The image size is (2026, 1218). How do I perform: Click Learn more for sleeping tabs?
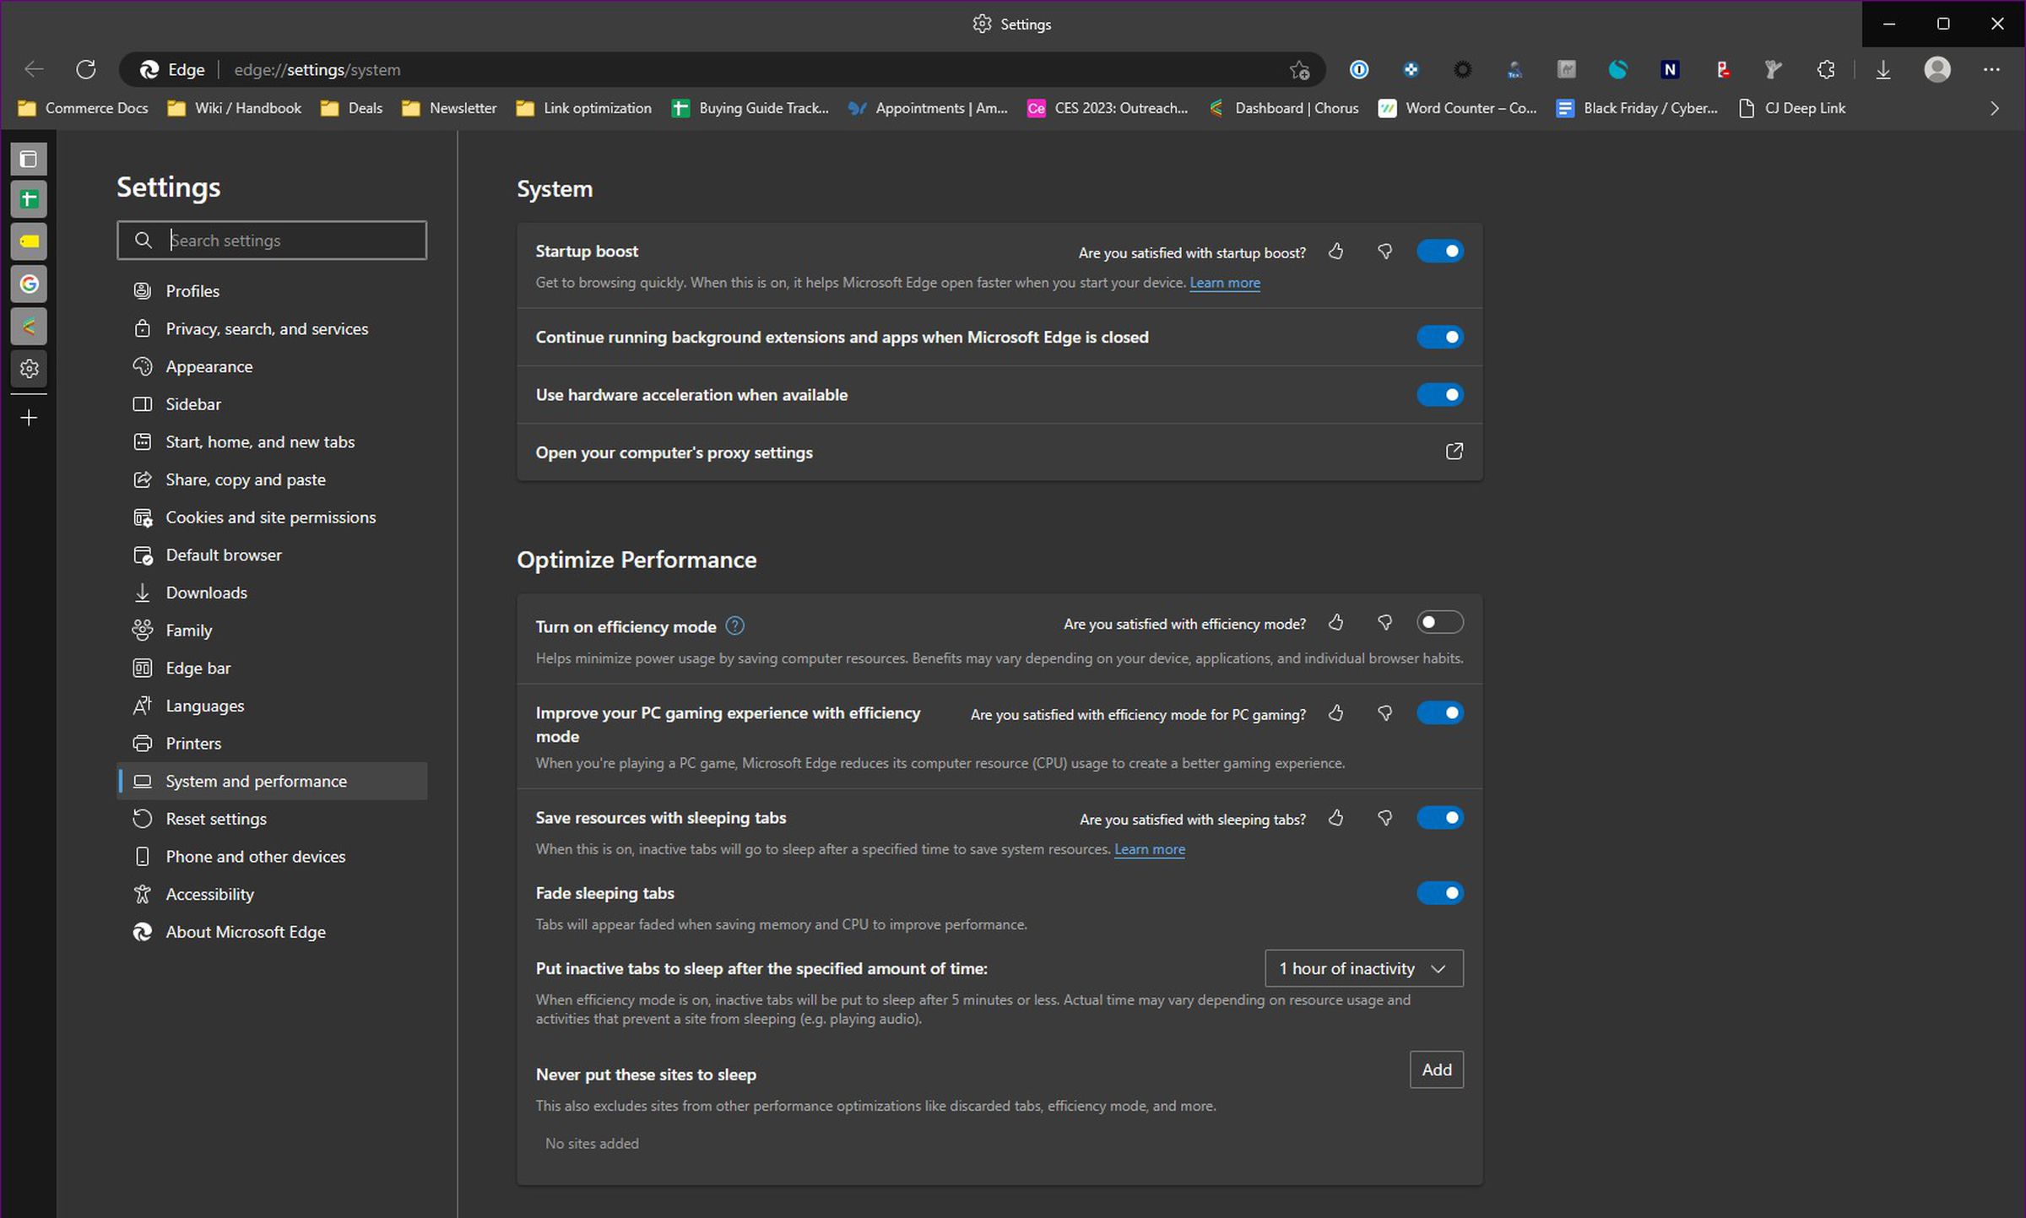[x=1149, y=849]
